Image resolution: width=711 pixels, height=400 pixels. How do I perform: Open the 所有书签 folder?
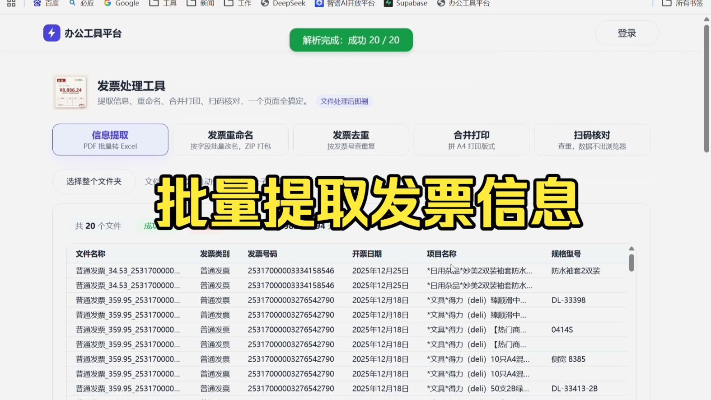pos(682,3)
